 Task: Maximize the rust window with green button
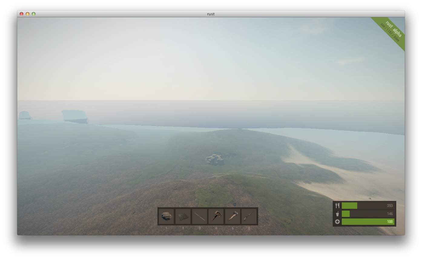(34, 14)
